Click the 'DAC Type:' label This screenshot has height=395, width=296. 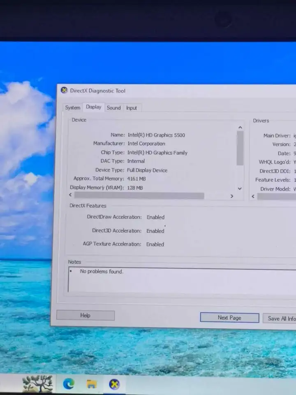(x=112, y=161)
